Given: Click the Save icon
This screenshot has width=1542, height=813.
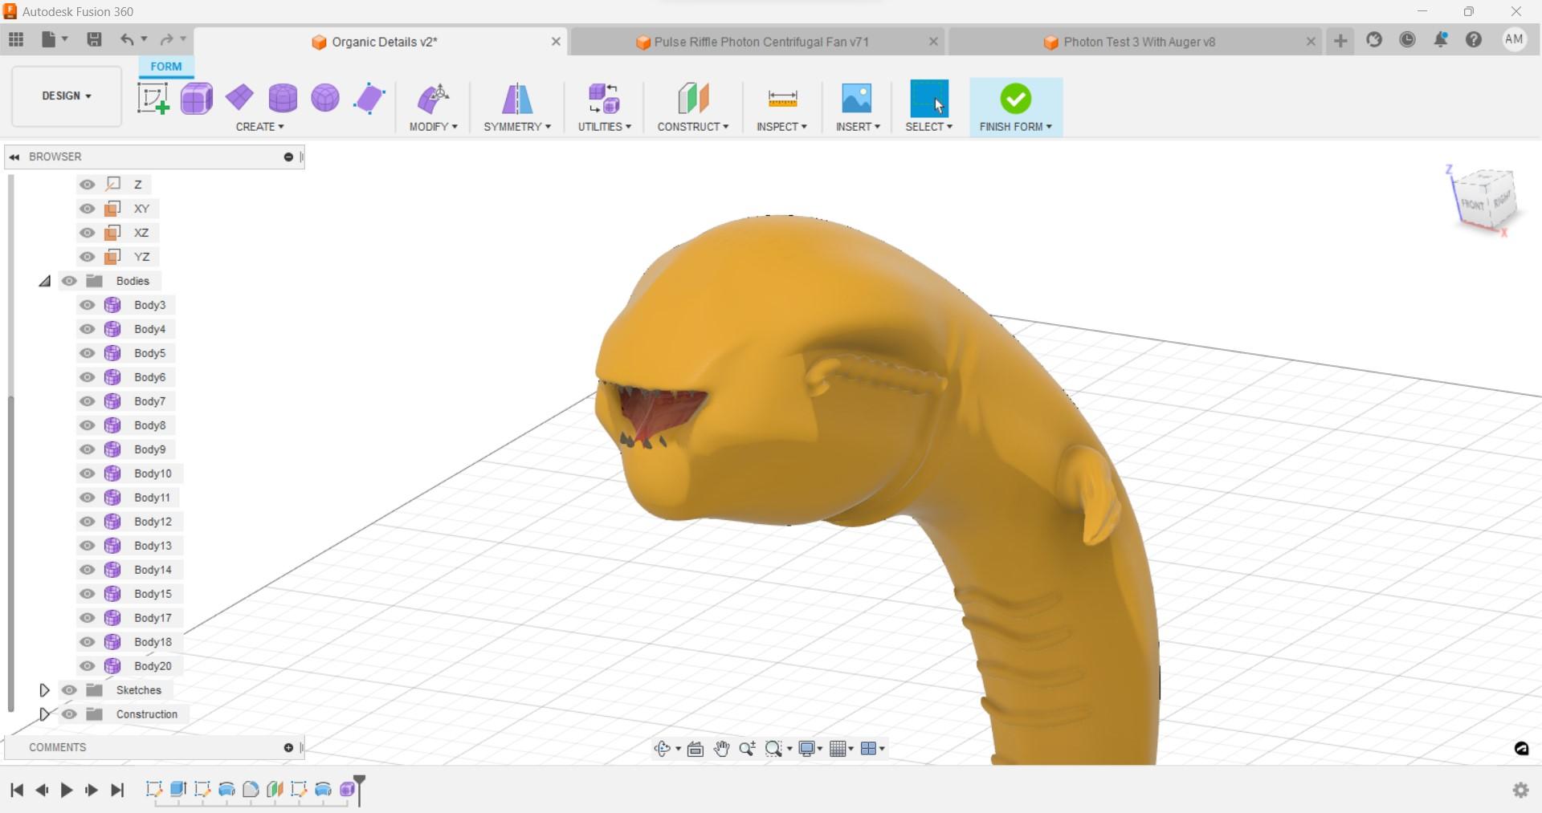Looking at the screenshot, I should click(94, 39).
